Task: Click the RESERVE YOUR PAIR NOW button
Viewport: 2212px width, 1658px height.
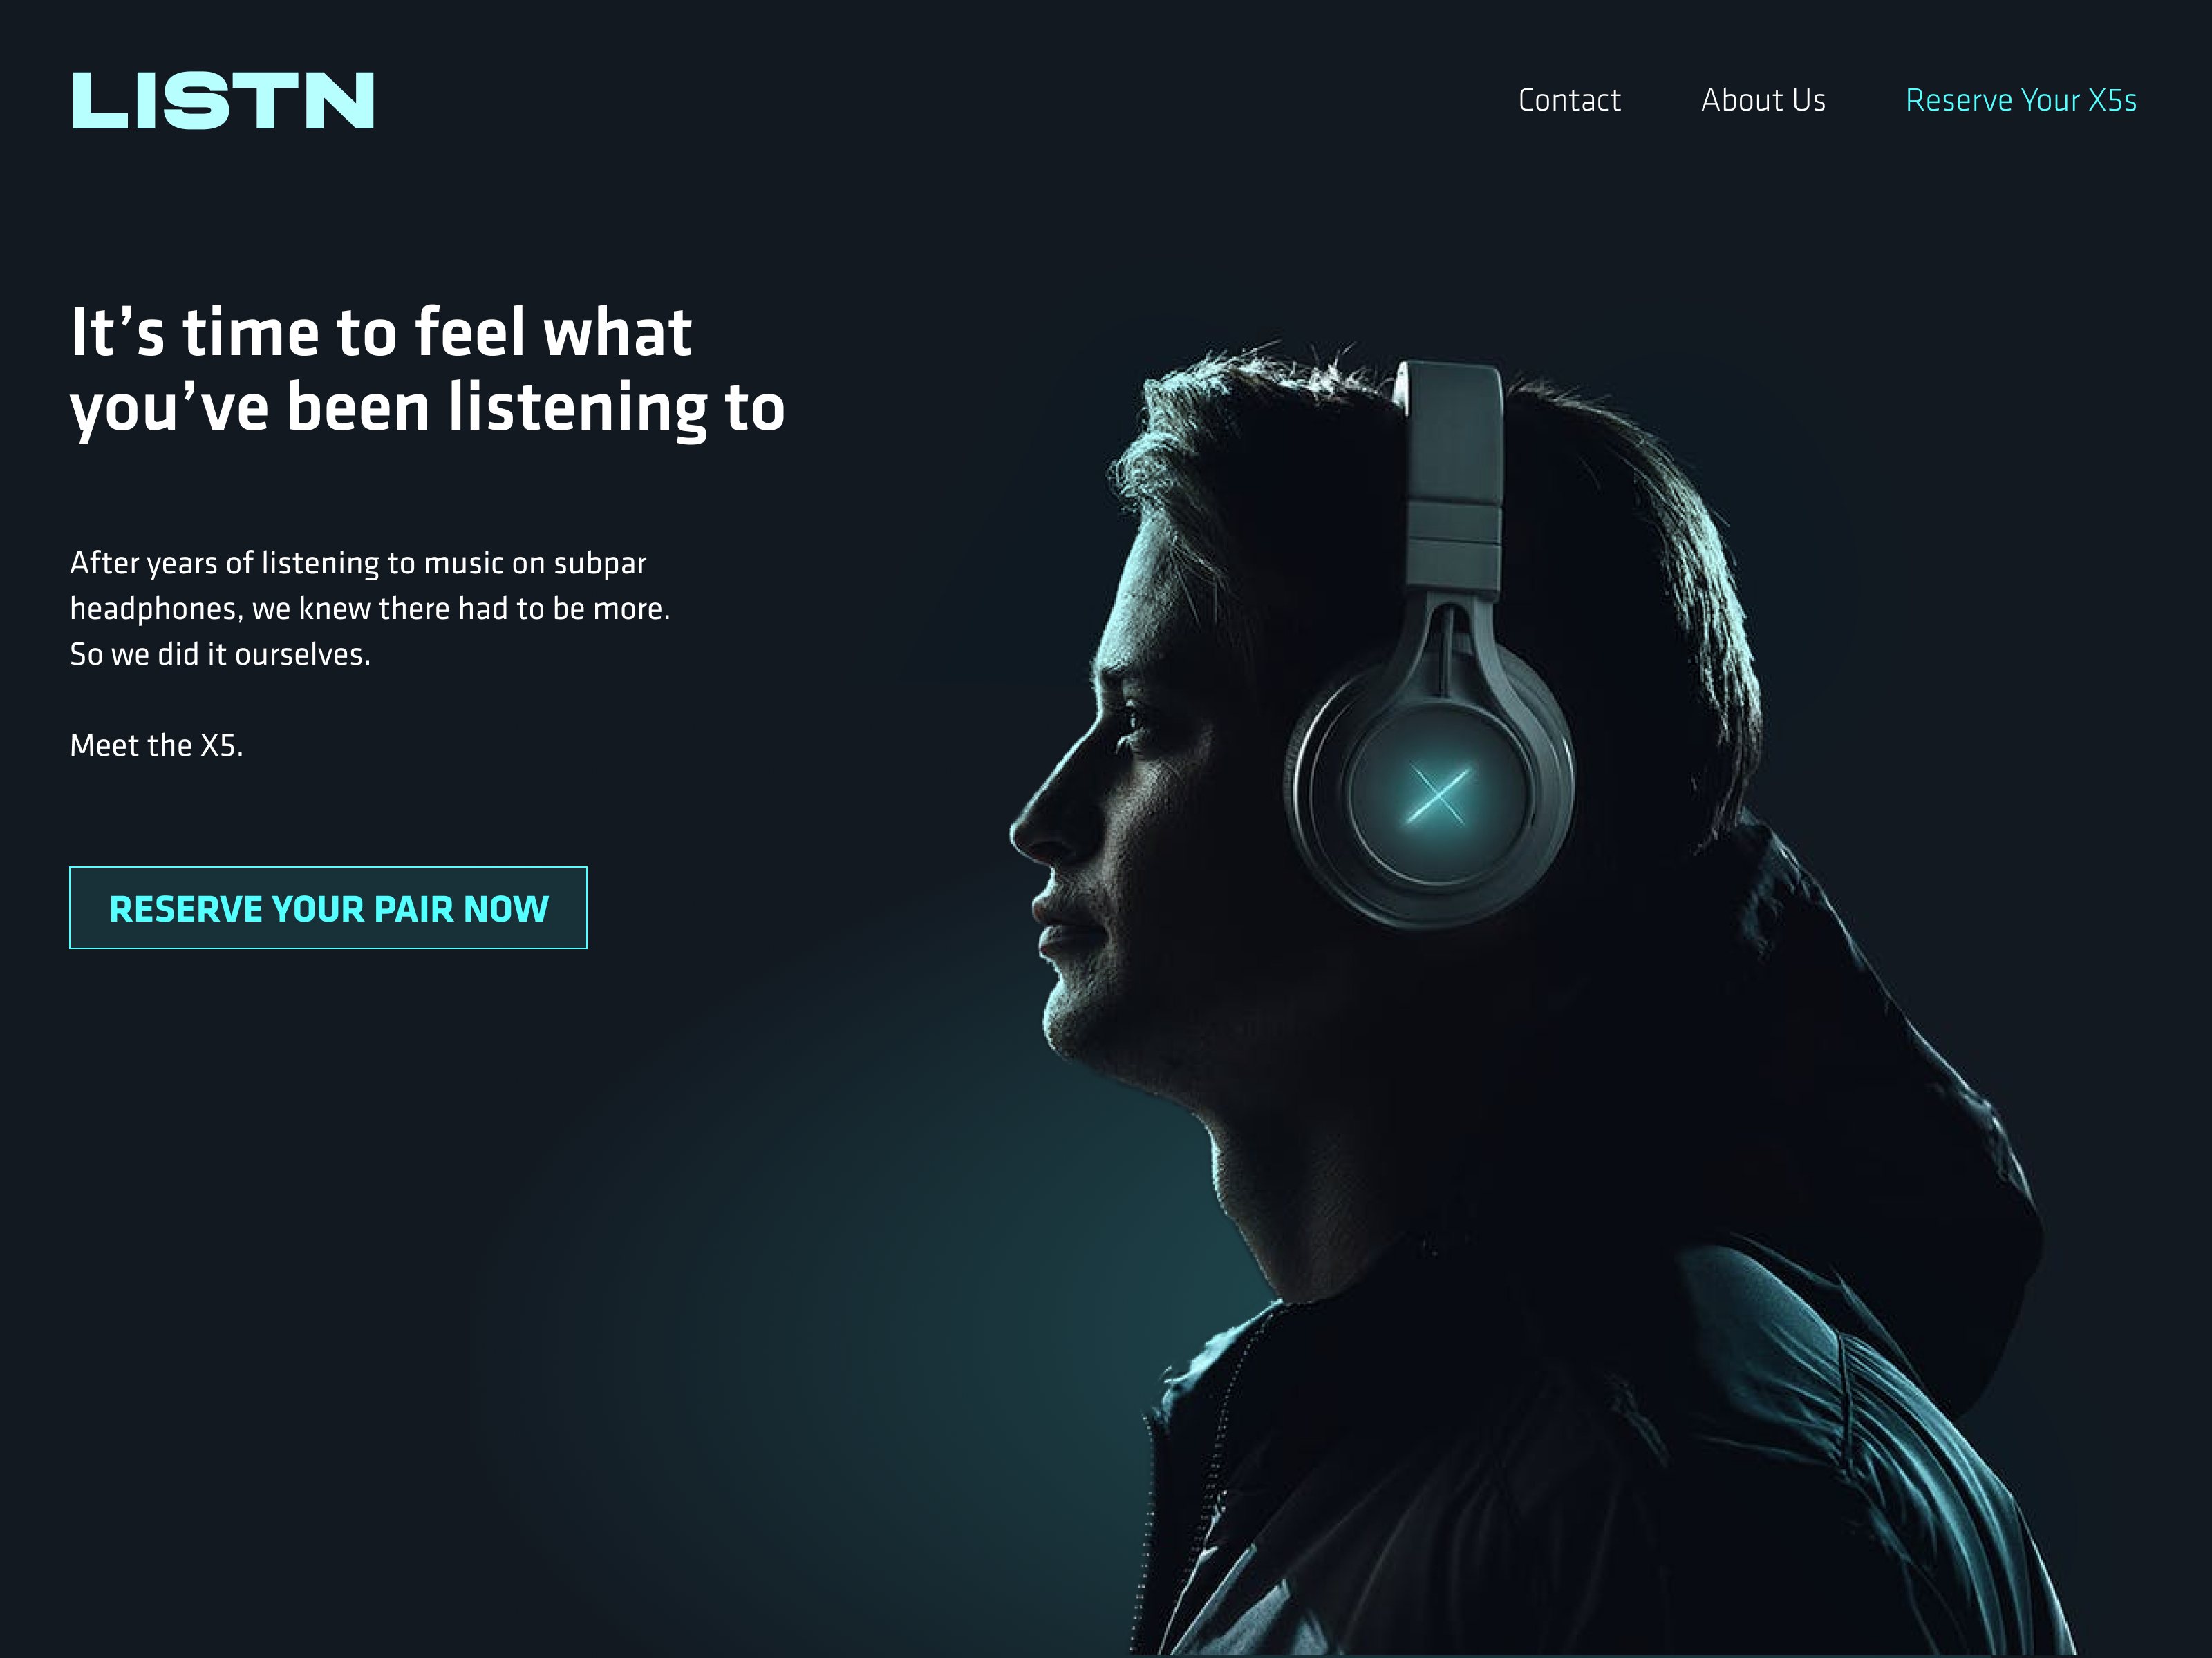Action: click(328, 908)
